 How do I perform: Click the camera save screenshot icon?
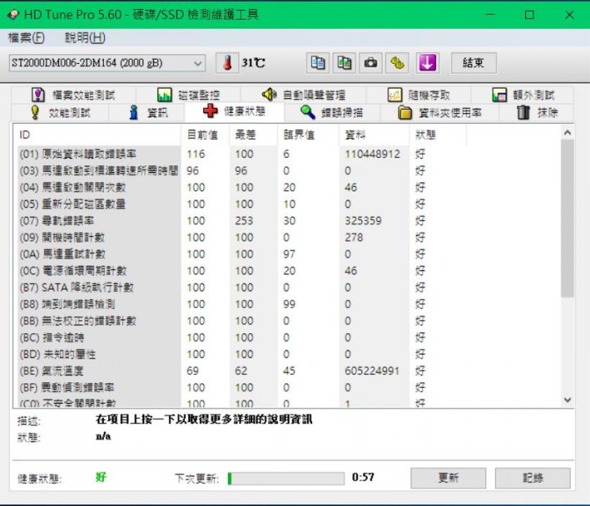(370, 63)
